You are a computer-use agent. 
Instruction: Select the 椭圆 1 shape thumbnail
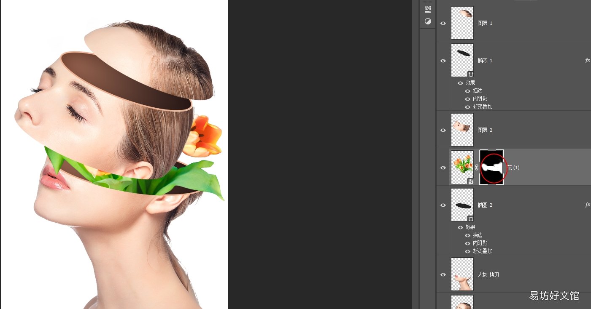pyautogui.click(x=462, y=60)
